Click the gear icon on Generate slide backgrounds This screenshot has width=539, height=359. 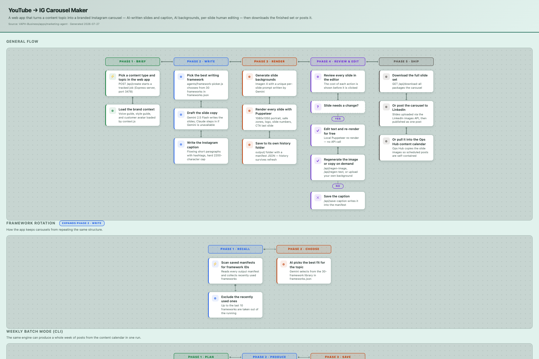pyautogui.click(x=249, y=76)
